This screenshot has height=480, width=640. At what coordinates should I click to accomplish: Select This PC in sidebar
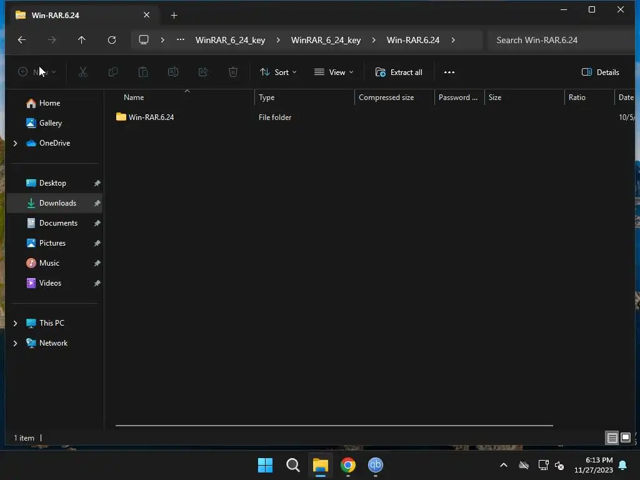click(x=52, y=323)
